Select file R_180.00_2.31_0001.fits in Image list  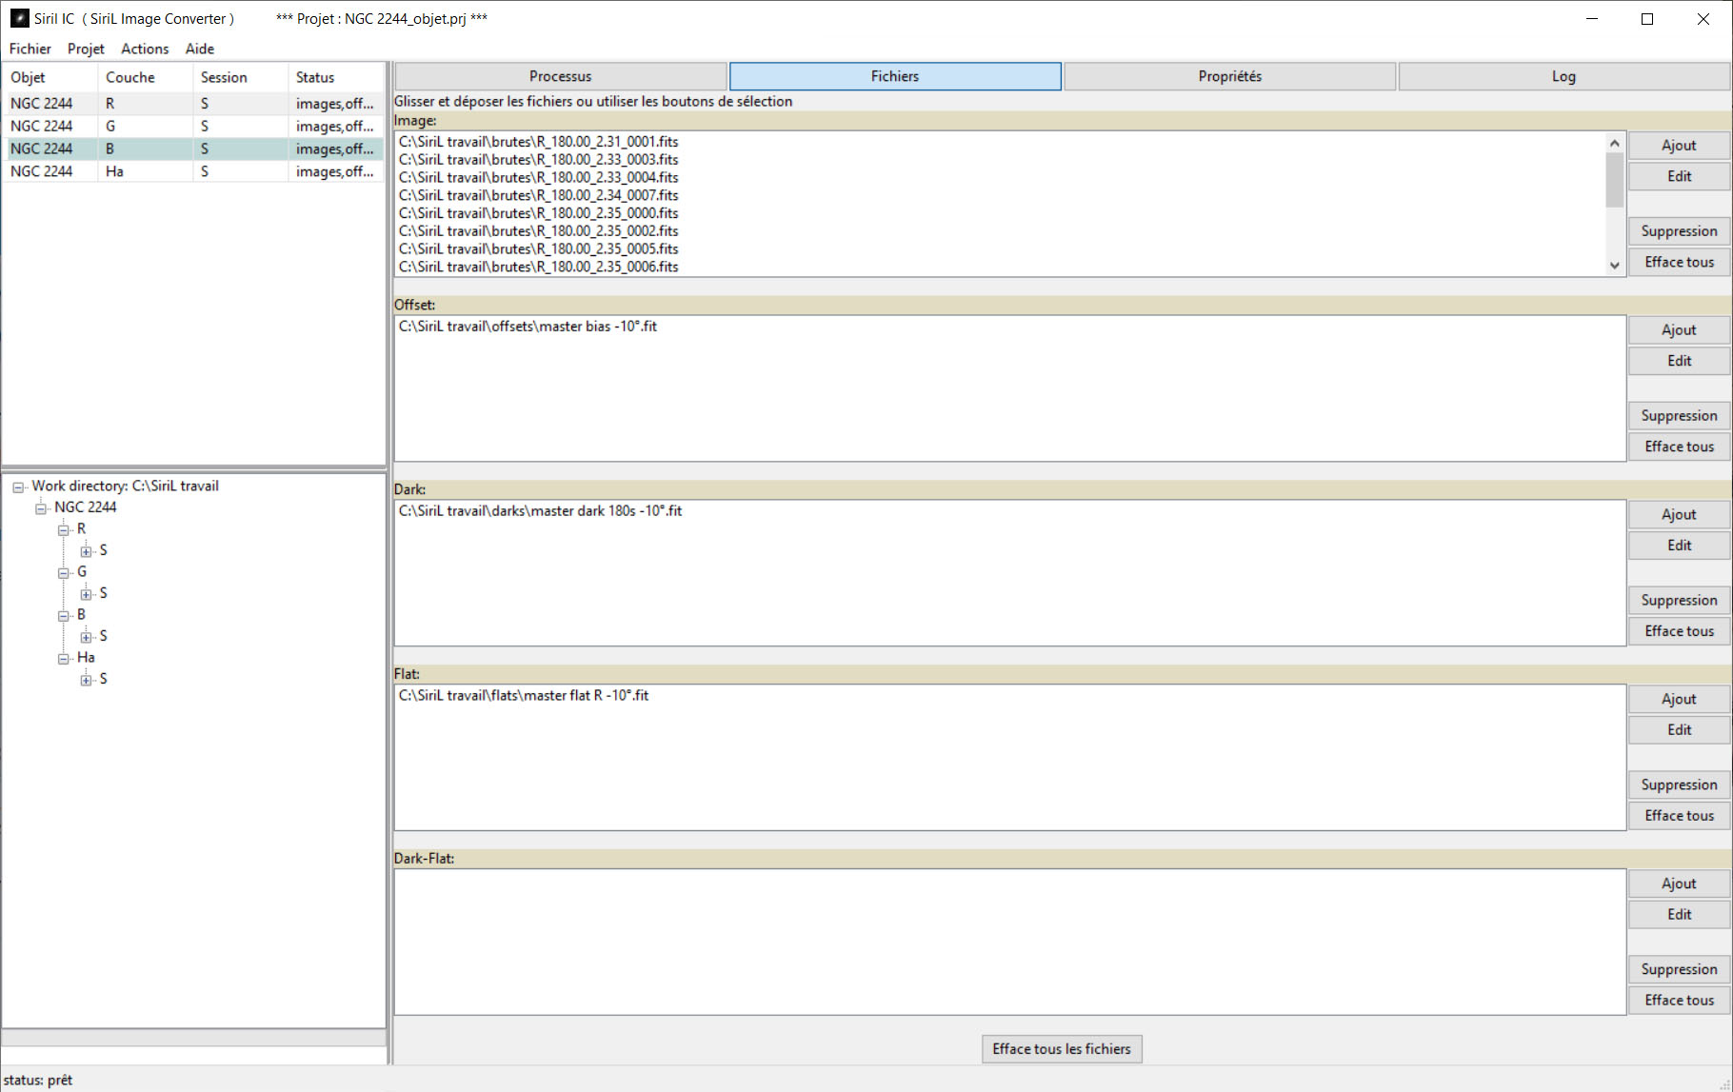click(539, 142)
